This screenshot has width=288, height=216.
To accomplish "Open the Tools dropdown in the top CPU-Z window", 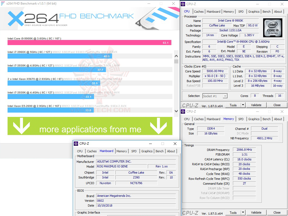I will pos(242,105).
